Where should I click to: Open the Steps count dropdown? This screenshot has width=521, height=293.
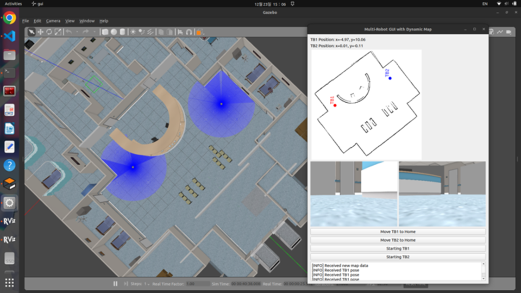146,284
